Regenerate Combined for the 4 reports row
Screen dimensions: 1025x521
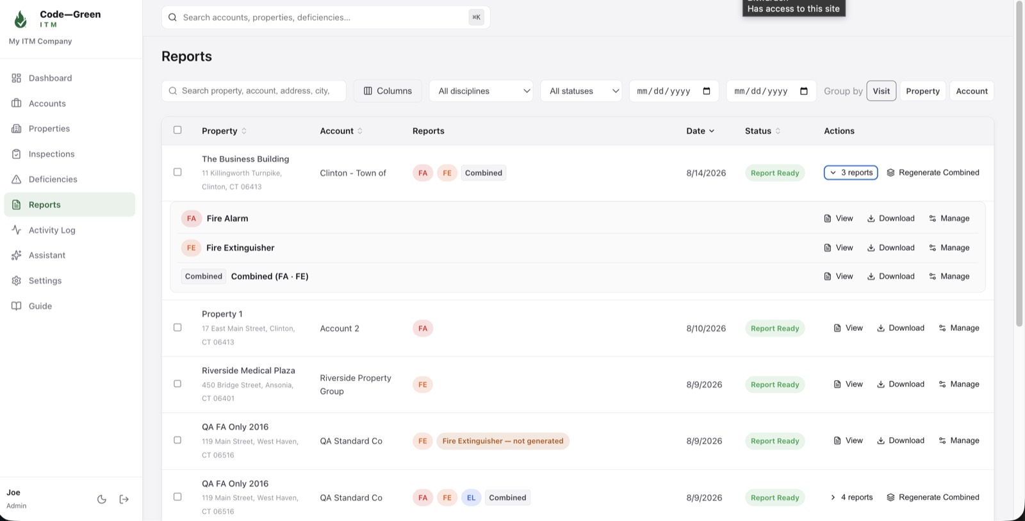[933, 497]
